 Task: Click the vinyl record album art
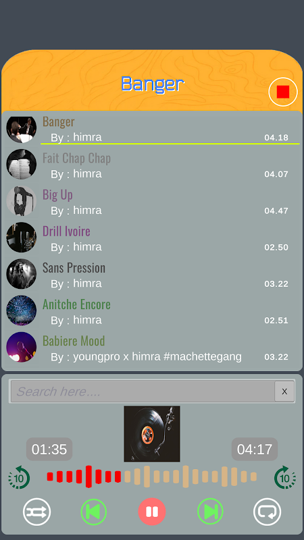click(x=152, y=433)
